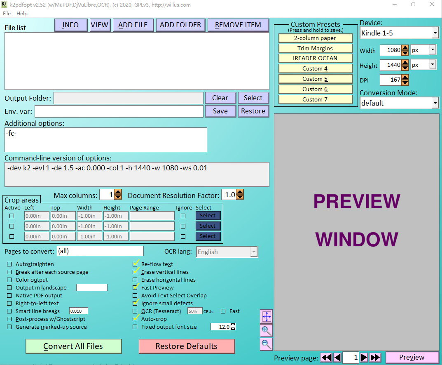Jump to first preview page
This screenshot has height=365, width=442.
(x=326, y=358)
